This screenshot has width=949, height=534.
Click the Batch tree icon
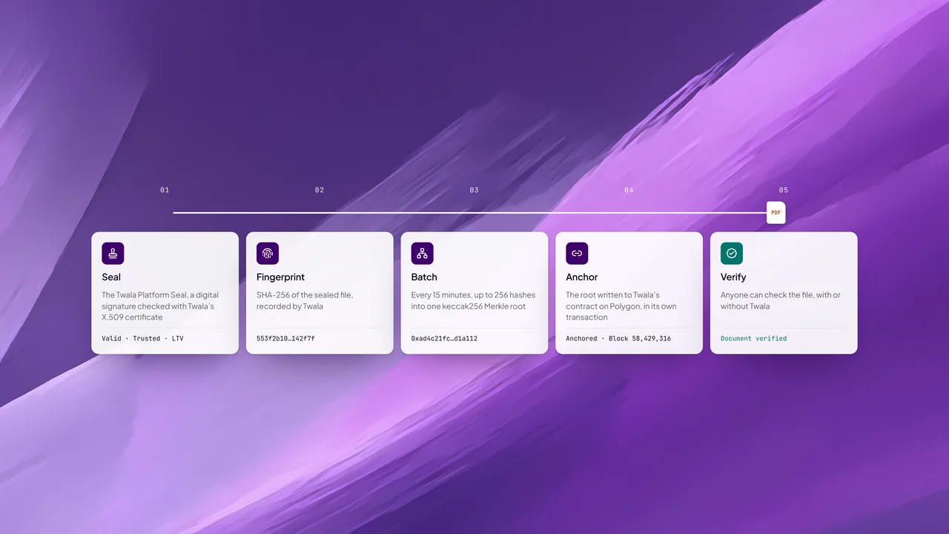point(423,254)
